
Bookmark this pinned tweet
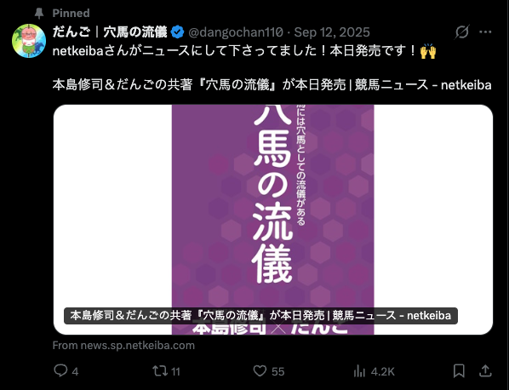[459, 371]
